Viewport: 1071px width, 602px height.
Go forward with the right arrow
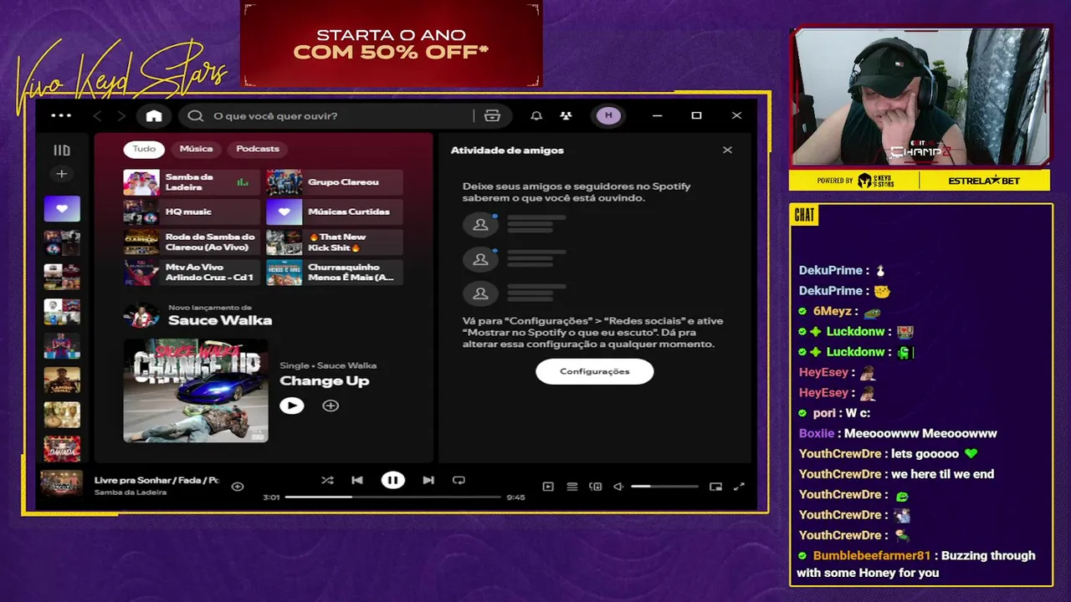pos(121,115)
